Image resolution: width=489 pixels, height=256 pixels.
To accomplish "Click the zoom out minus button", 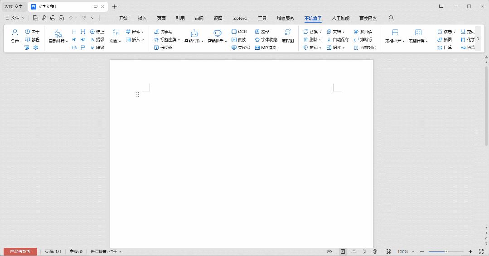I will click(x=422, y=251).
